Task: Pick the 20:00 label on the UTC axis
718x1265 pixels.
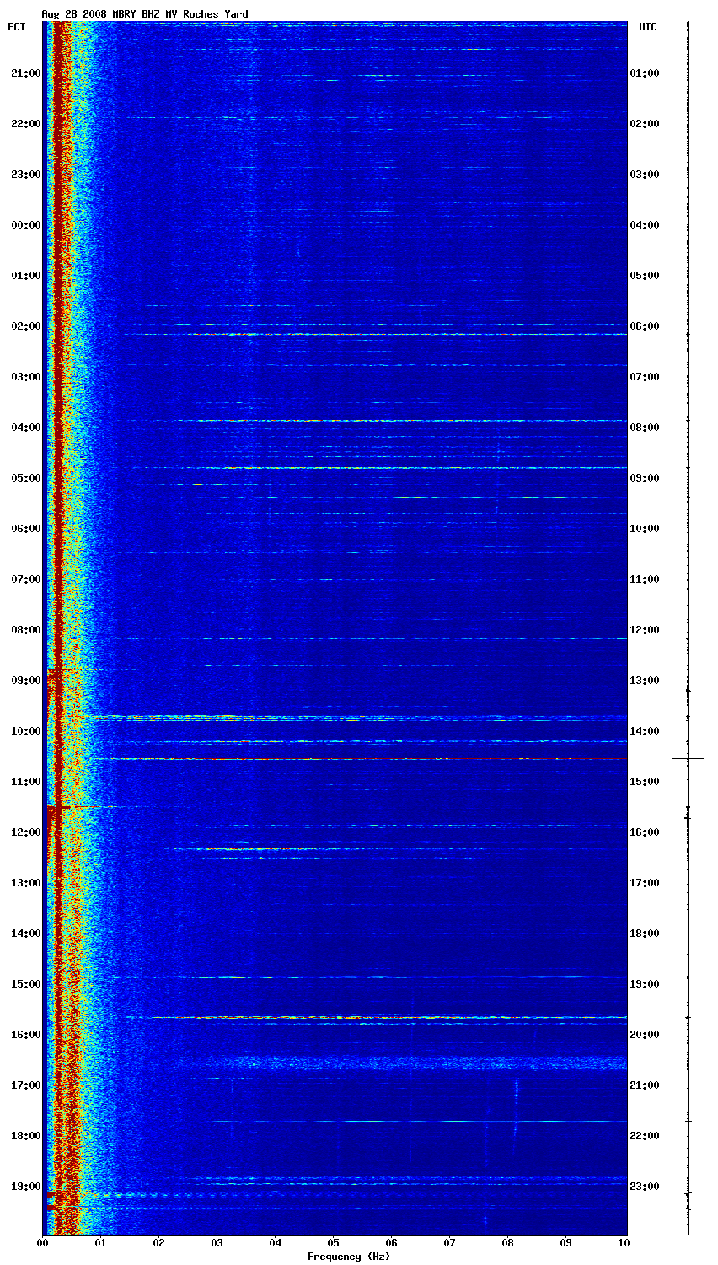Action: tap(645, 1035)
